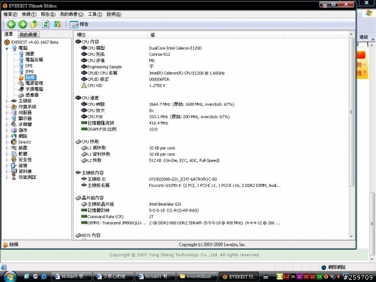Open 三核心的逆... taskbar window button
This screenshot has width=376, height=282.
(113, 277)
